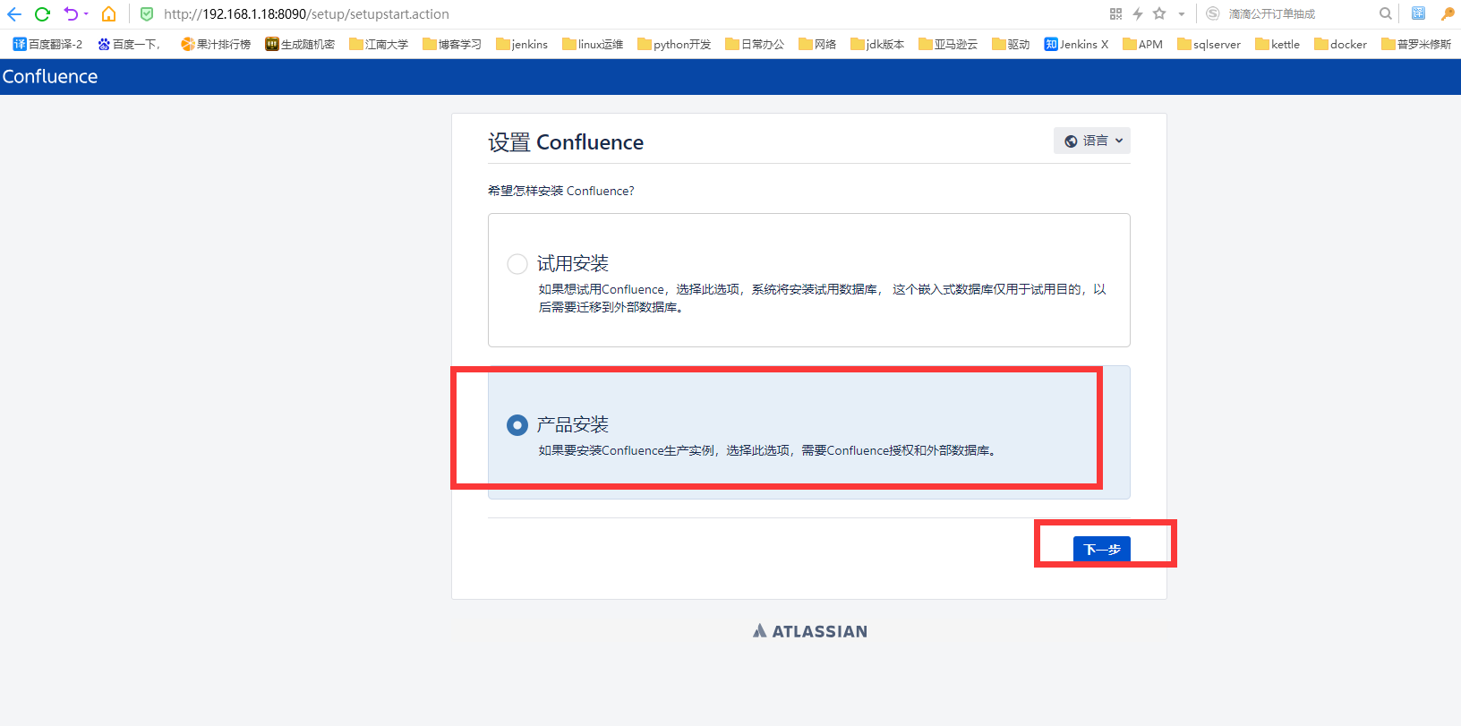The width and height of the screenshot is (1461, 726).
Task: Click the 希望怎样安装 Confluence? question text
Action: 561,191
